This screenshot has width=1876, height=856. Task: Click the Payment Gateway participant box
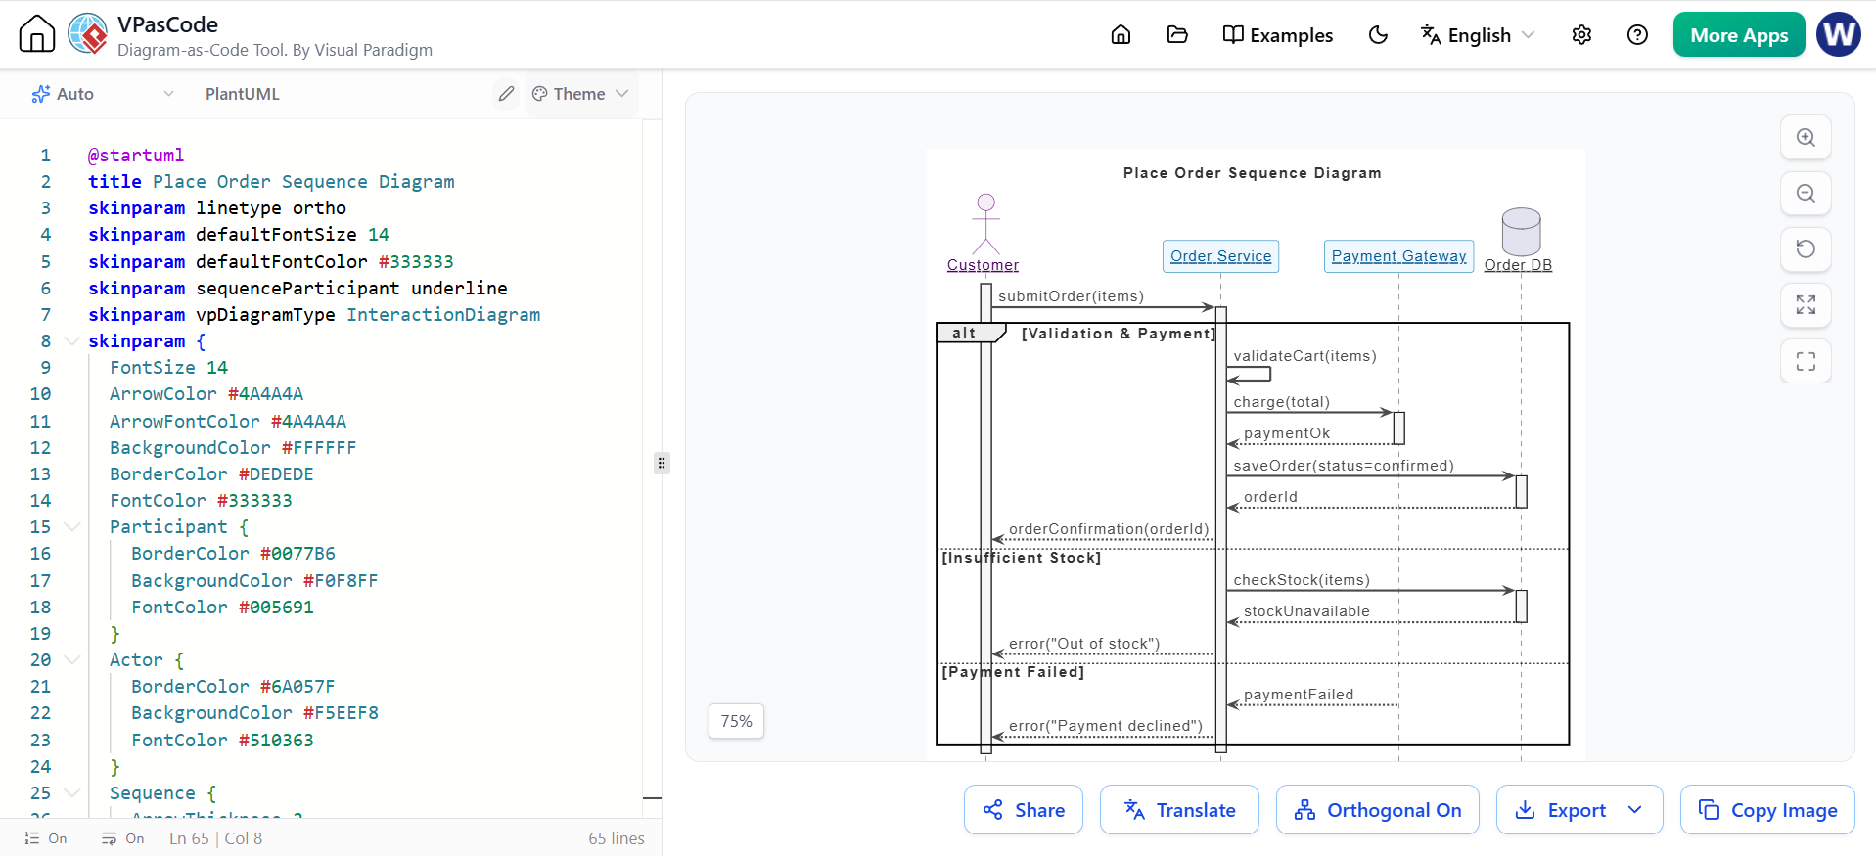[x=1398, y=256]
